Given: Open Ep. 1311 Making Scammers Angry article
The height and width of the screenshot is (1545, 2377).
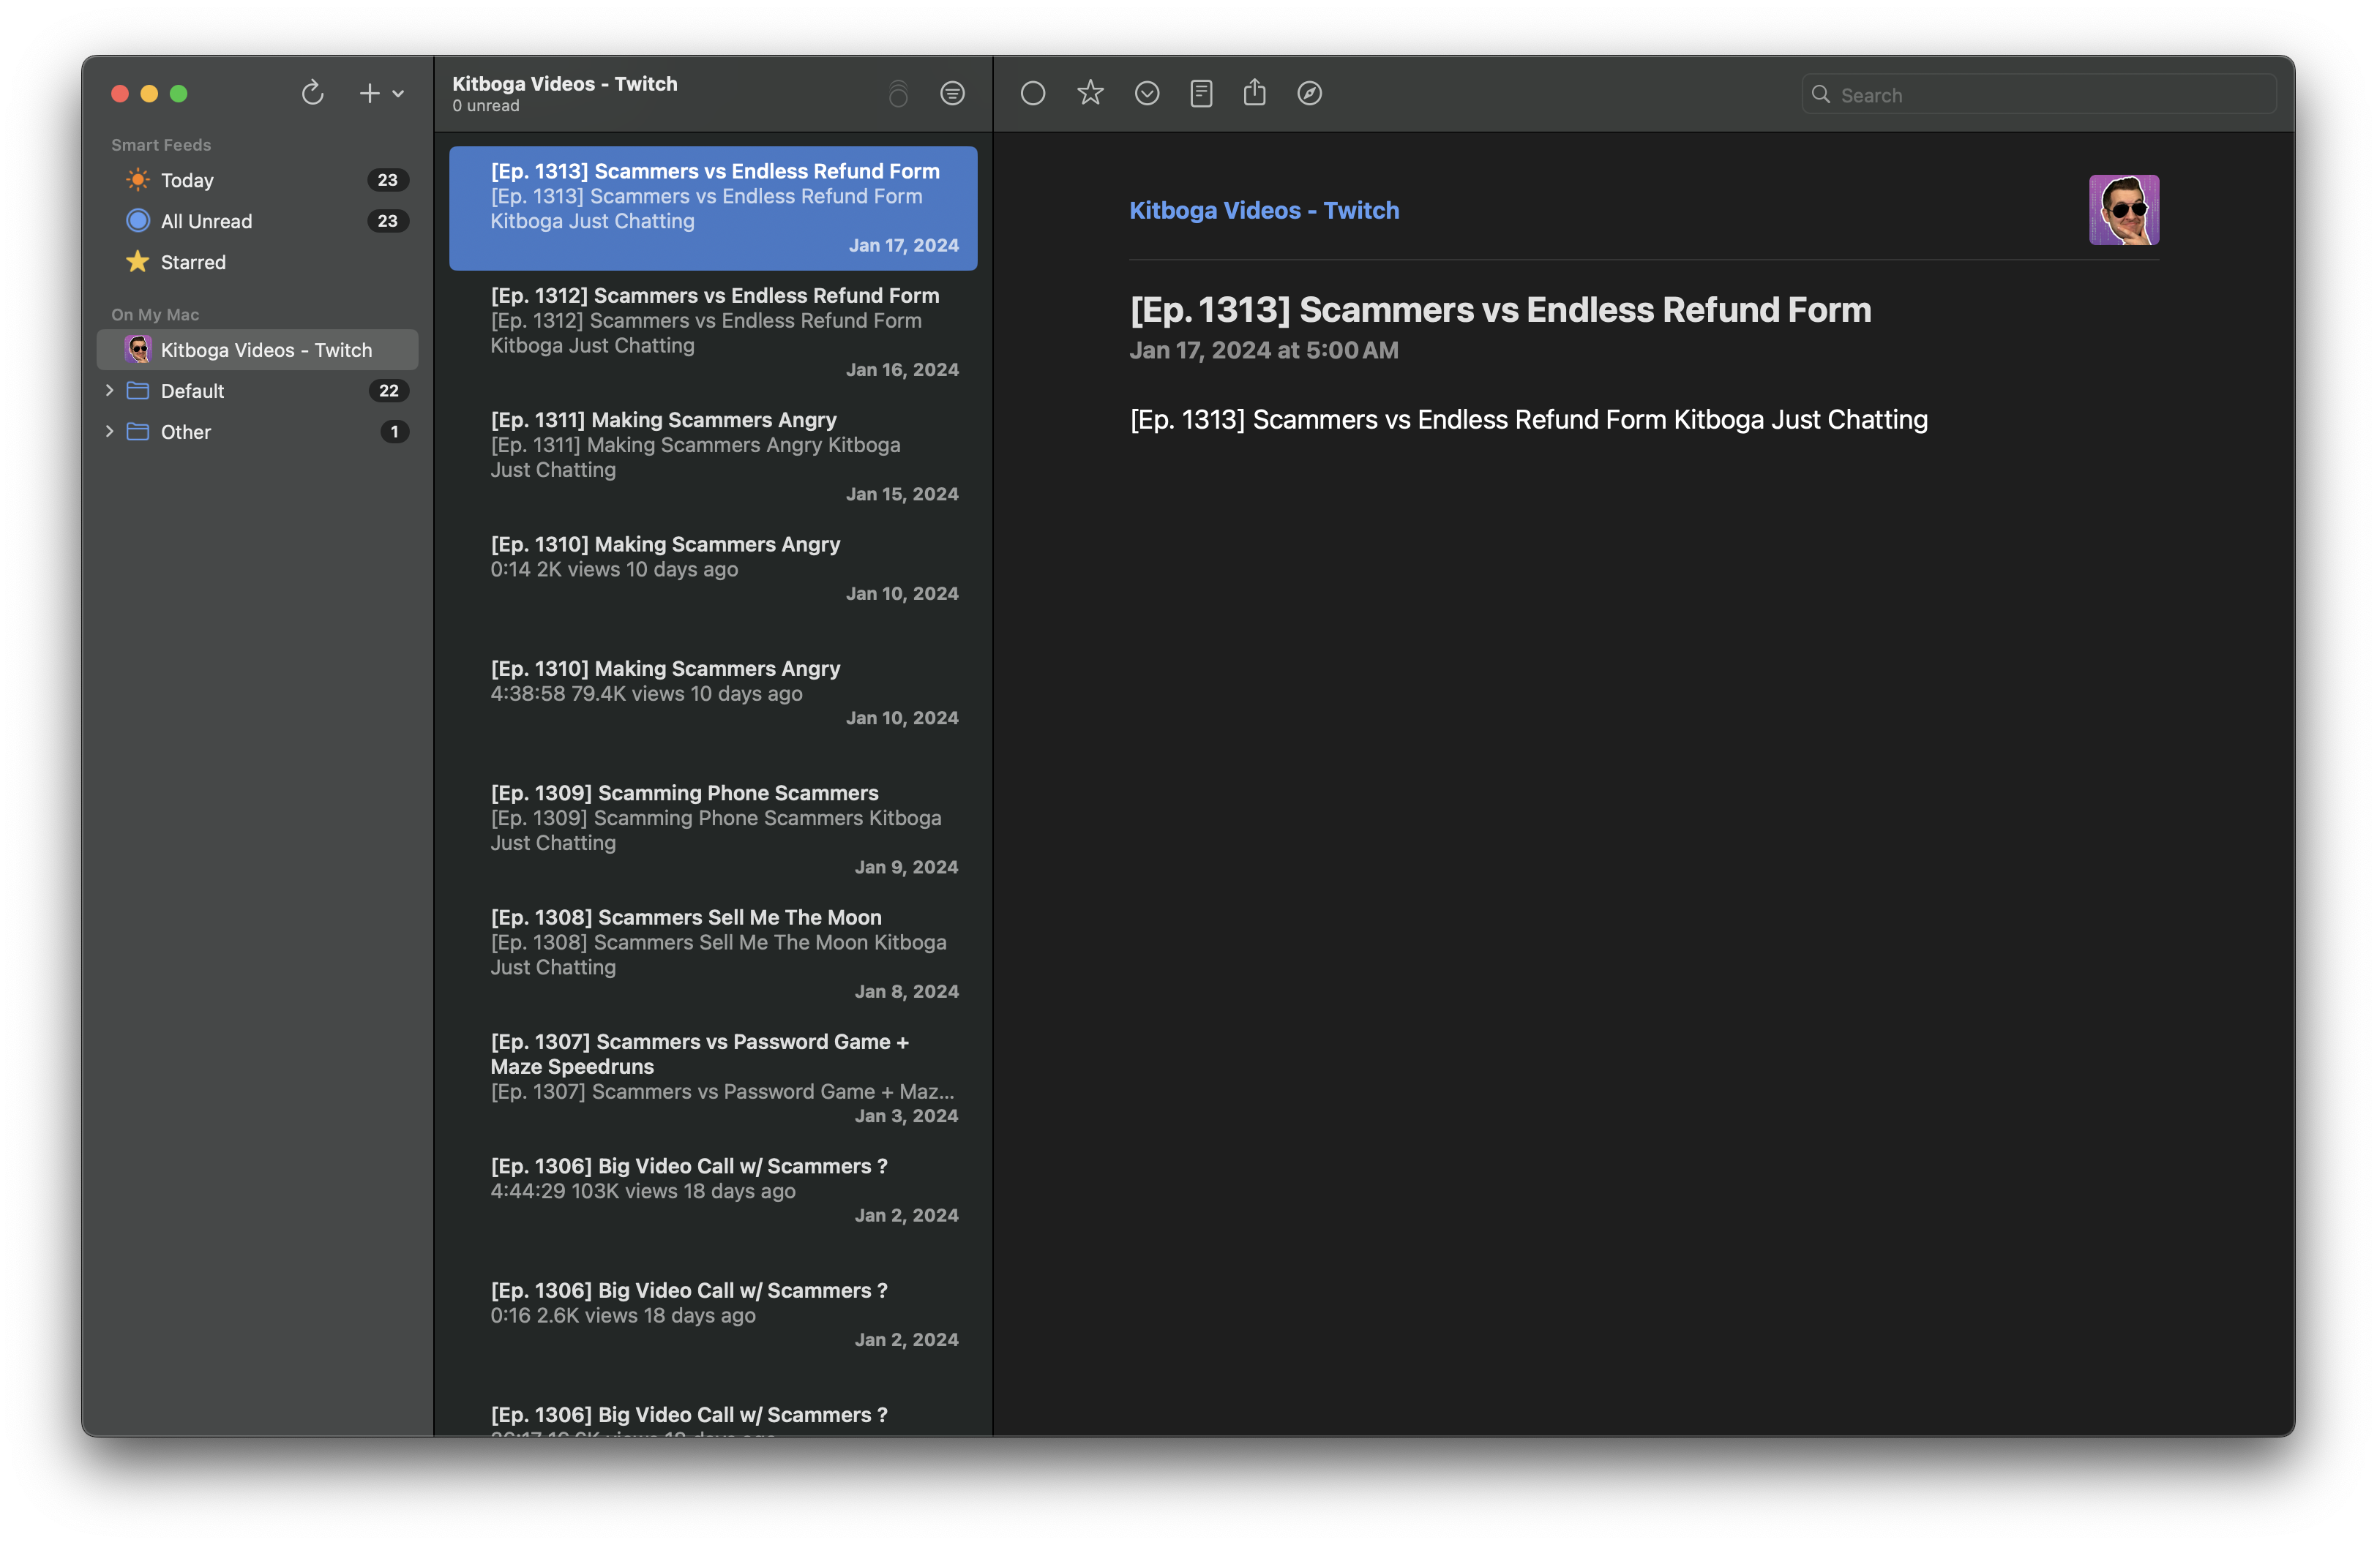Looking at the screenshot, I should [x=713, y=456].
